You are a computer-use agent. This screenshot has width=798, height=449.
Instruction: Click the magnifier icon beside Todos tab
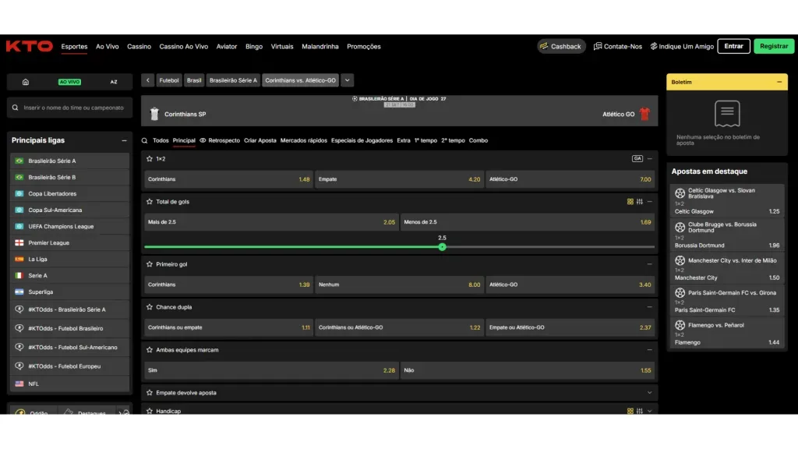(145, 141)
